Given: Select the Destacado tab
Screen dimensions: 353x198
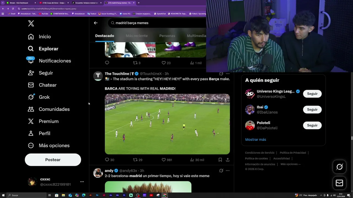Looking at the screenshot, I should [105, 36].
